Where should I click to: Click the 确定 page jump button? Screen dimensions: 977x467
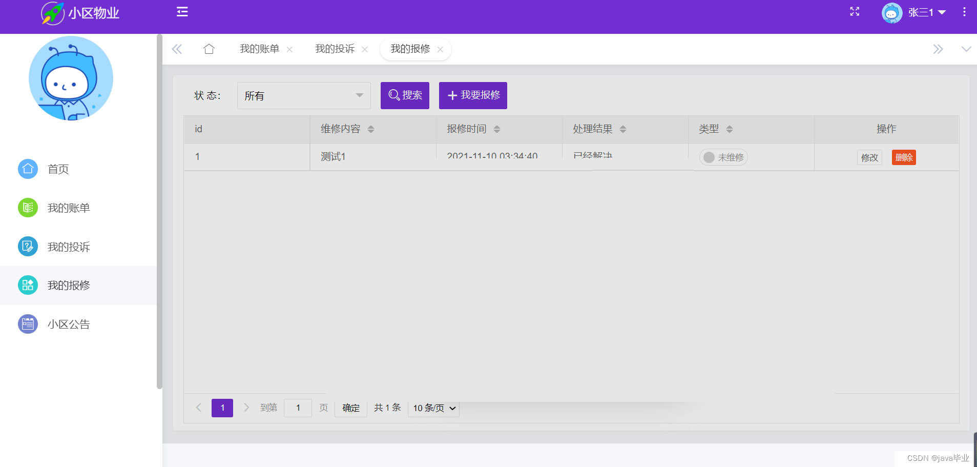point(351,408)
